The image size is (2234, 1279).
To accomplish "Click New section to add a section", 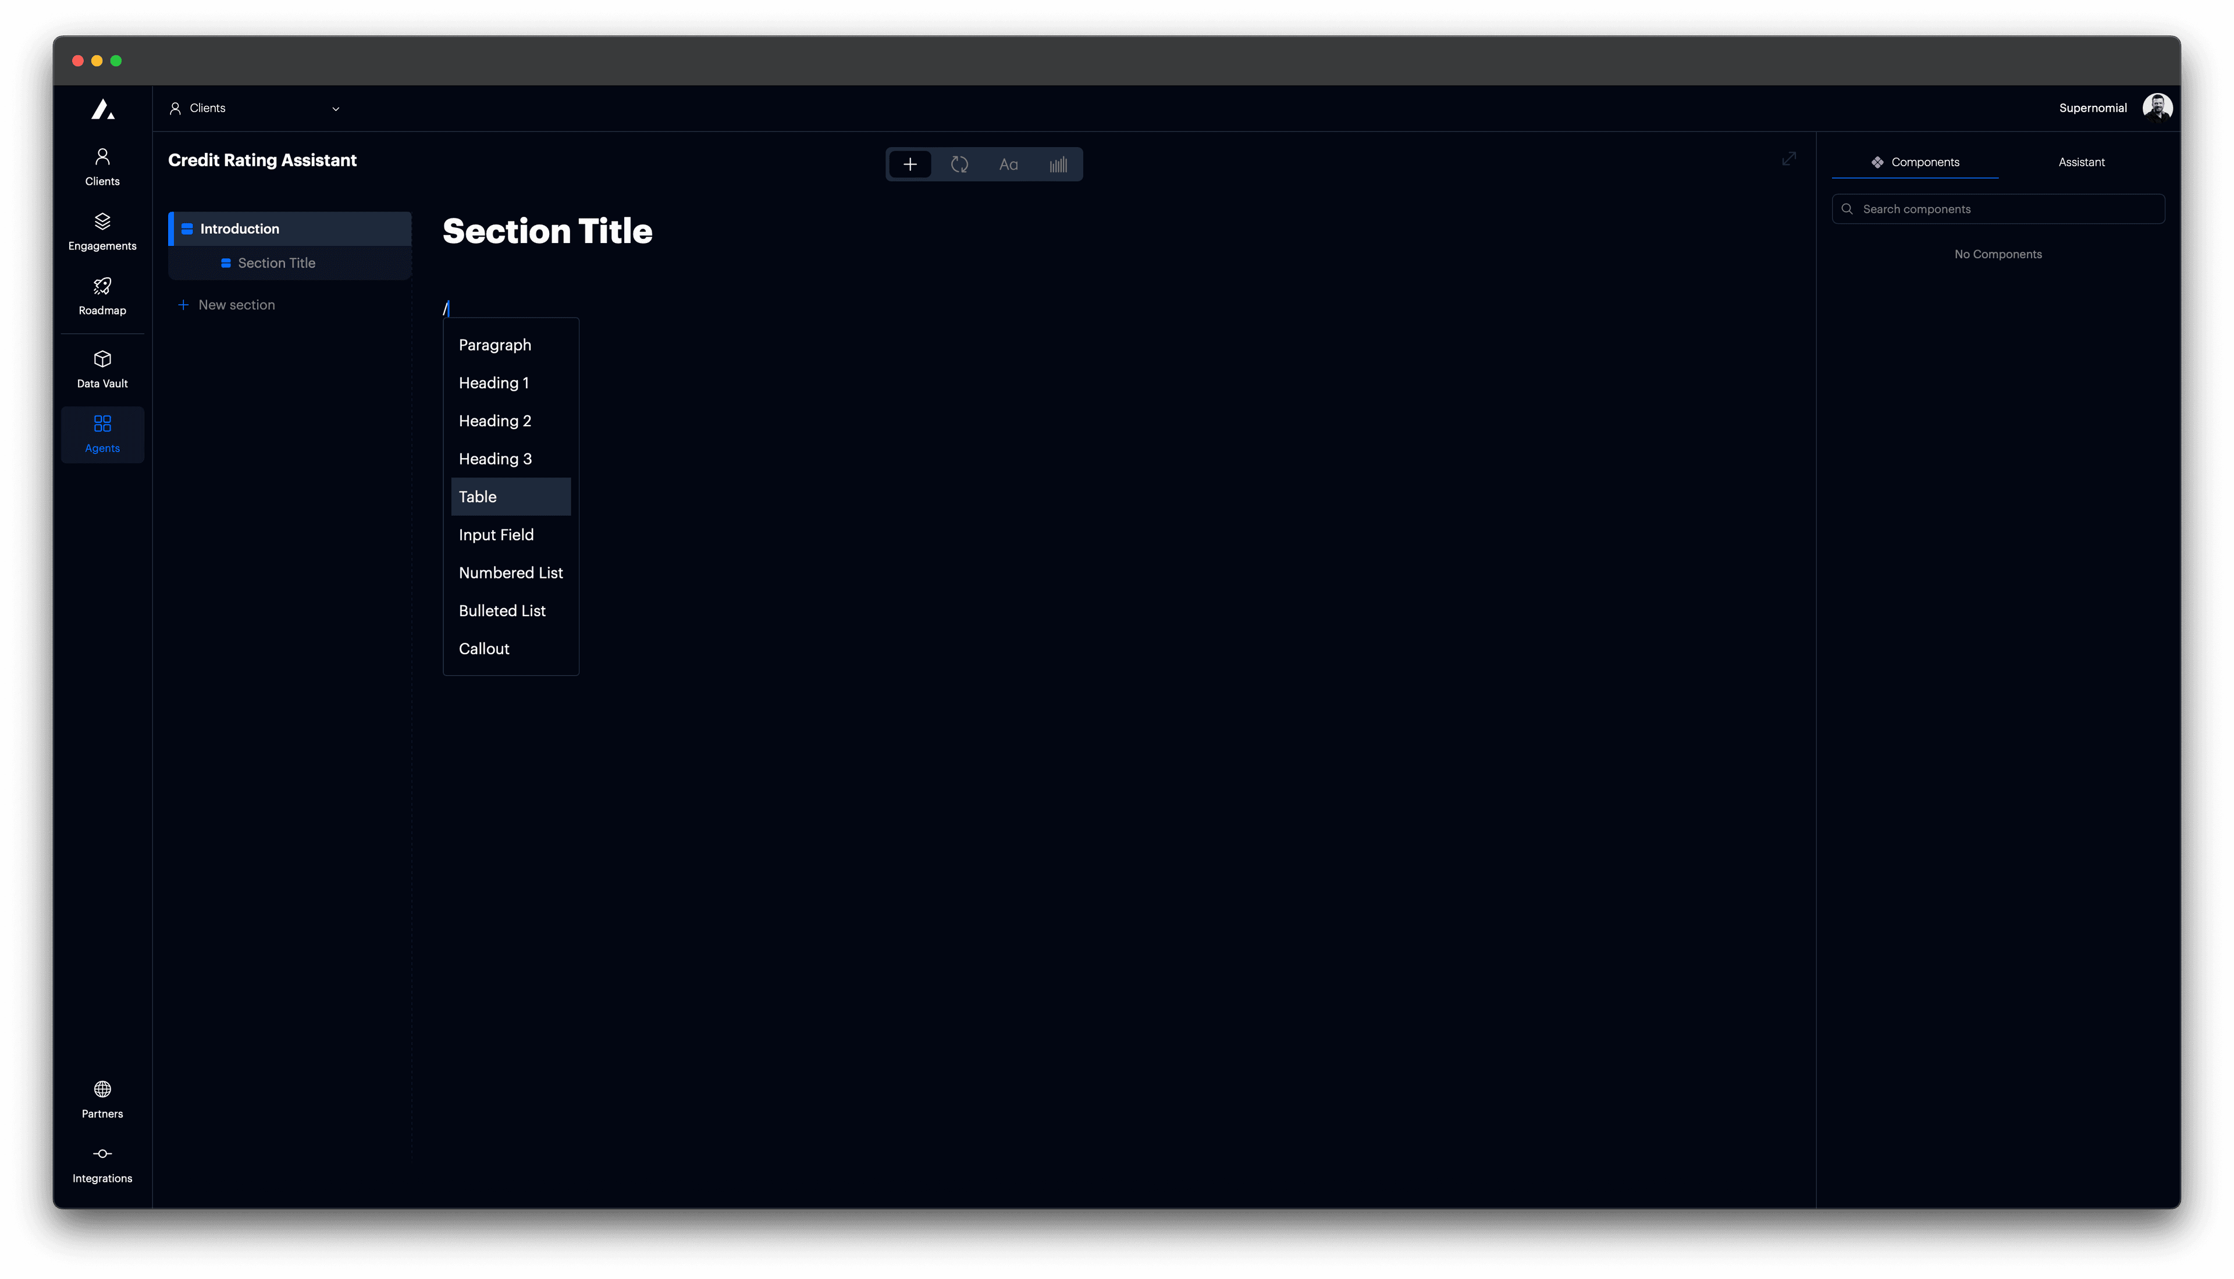I will (x=227, y=304).
